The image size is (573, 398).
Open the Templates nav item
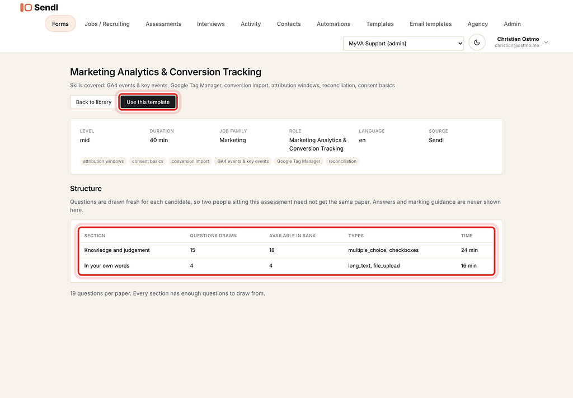(x=380, y=24)
